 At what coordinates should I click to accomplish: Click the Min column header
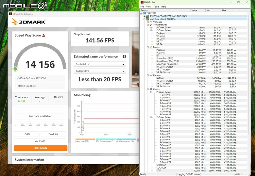(213, 10)
